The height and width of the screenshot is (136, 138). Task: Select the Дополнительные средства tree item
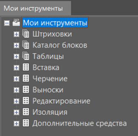click(x=80, y=123)
